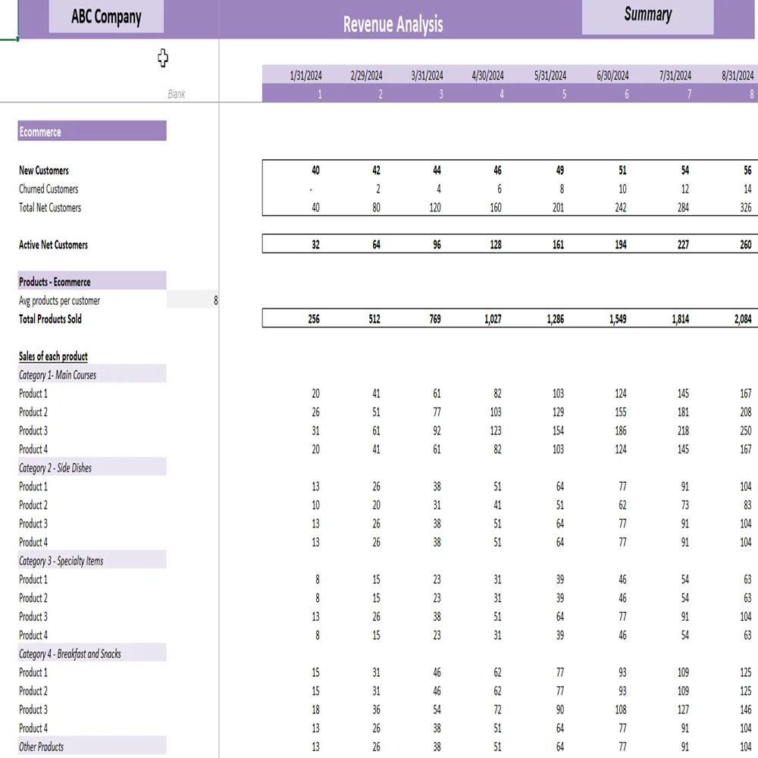Screen dimensions: 758x758
Task: Click the ABC Company name box
Action: click(106, 17)
